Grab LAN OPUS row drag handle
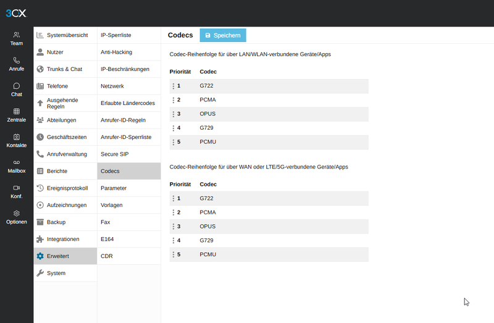The image size is (494, 323). (x=174, y=114)
